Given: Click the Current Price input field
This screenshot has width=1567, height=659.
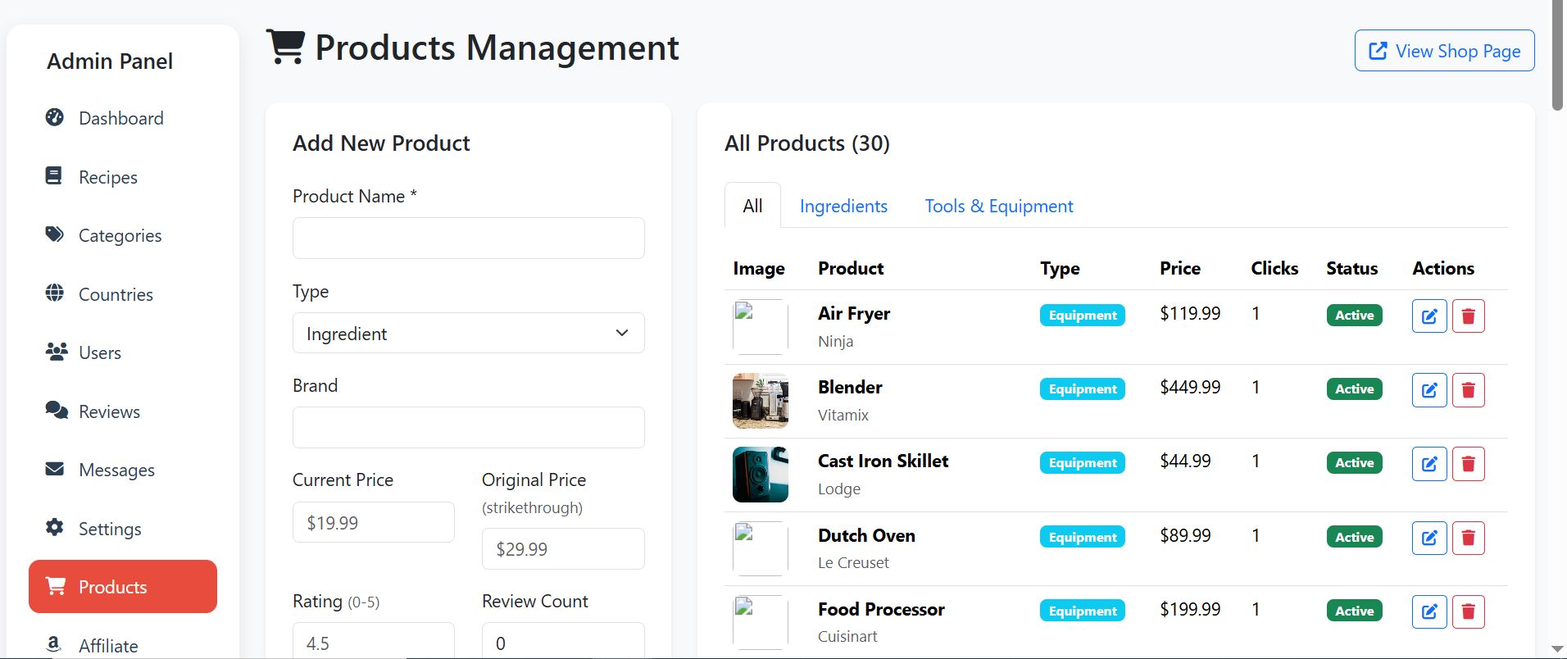Looking at the screenshot, I should [373, 522].
